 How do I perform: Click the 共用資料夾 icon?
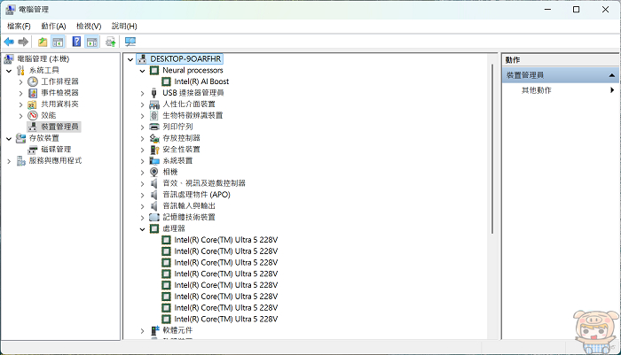(33, 104)
